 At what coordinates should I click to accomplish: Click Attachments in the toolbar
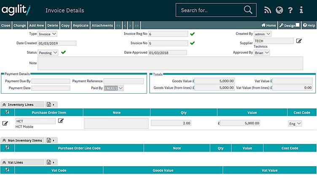[102, 26]
